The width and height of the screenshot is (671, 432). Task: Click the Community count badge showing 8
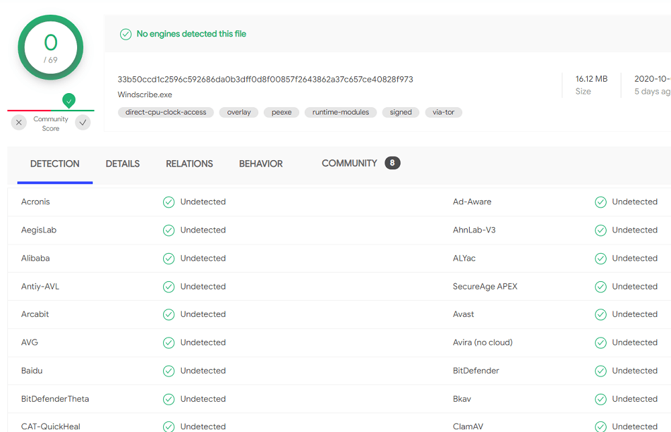393,163
